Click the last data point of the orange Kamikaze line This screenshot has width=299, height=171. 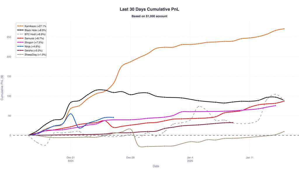[x=284, y=29]
